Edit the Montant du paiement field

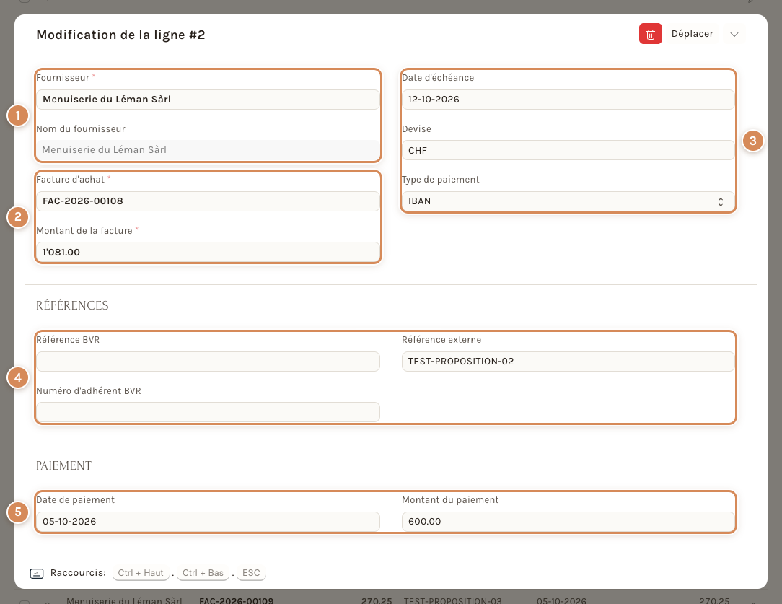tap(568, 522)
